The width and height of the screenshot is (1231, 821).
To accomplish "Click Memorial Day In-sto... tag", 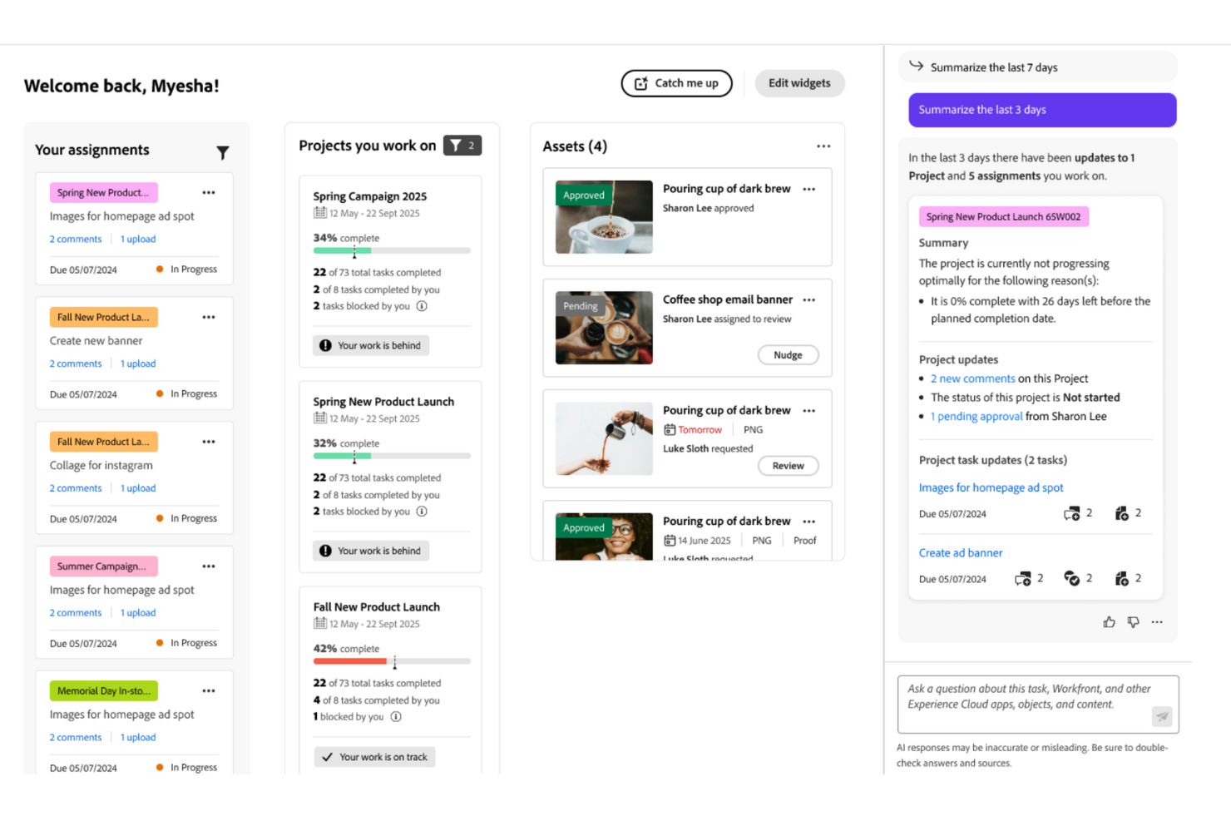I will [103, 691].
